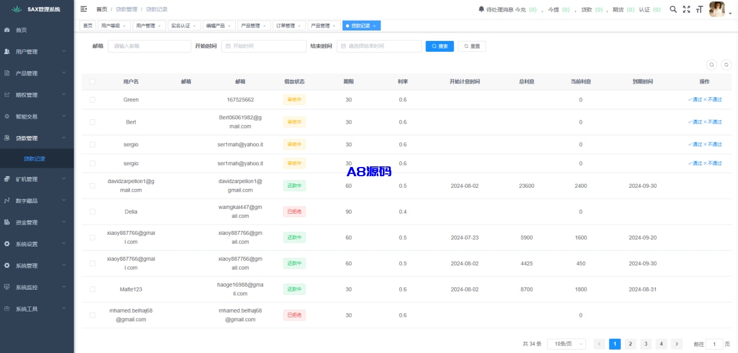
Task: Check the box for the Green row
Action: [x=92, y=100]
